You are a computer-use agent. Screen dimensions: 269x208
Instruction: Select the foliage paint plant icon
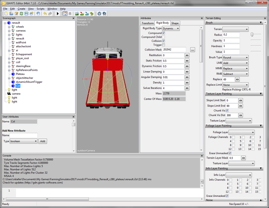coord(92,14)
